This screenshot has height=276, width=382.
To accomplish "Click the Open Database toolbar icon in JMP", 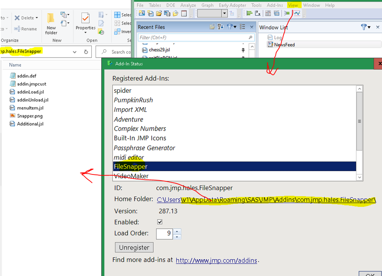I will [167, 13].
